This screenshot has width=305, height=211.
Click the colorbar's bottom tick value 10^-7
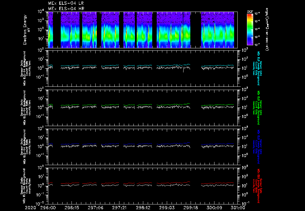click(x=257, y=45)
